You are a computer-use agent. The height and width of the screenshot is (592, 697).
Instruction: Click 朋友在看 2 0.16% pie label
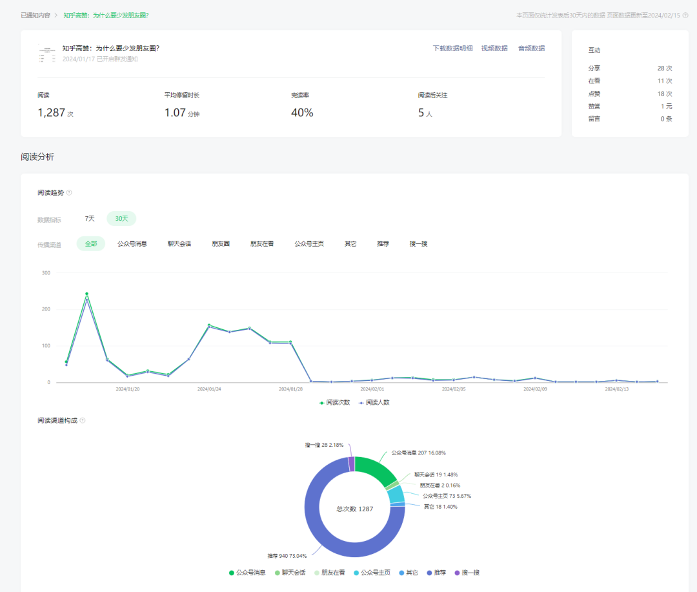pyautogui.click(x=440, y=485)
